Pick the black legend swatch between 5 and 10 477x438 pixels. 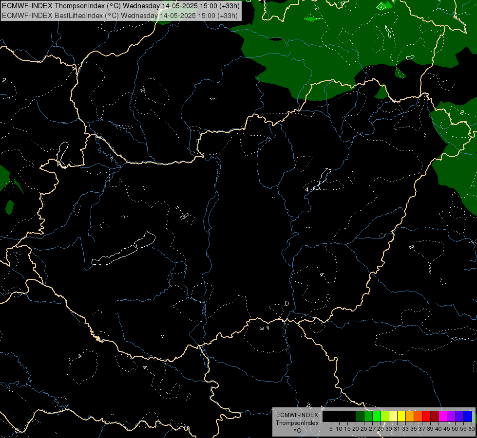tap(335, 416)
